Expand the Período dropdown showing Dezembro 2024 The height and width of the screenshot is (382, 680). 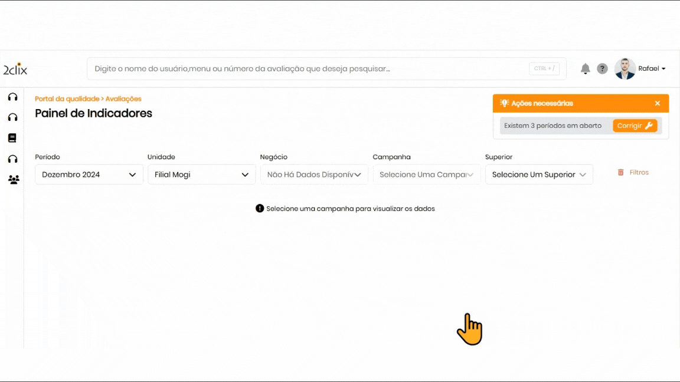pyautogui.click(x=89, y=174)
